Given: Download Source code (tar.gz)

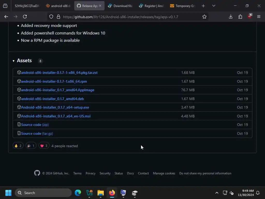Looking at the screenshot, I should [x=37, y=133].
